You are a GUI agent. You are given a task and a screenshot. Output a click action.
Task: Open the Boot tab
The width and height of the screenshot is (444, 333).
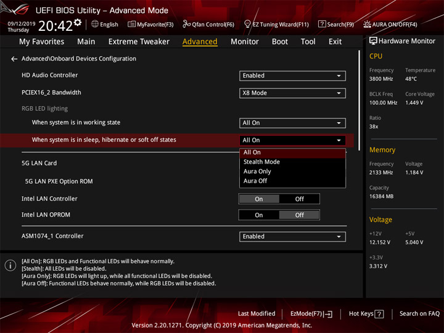[280, 42]
